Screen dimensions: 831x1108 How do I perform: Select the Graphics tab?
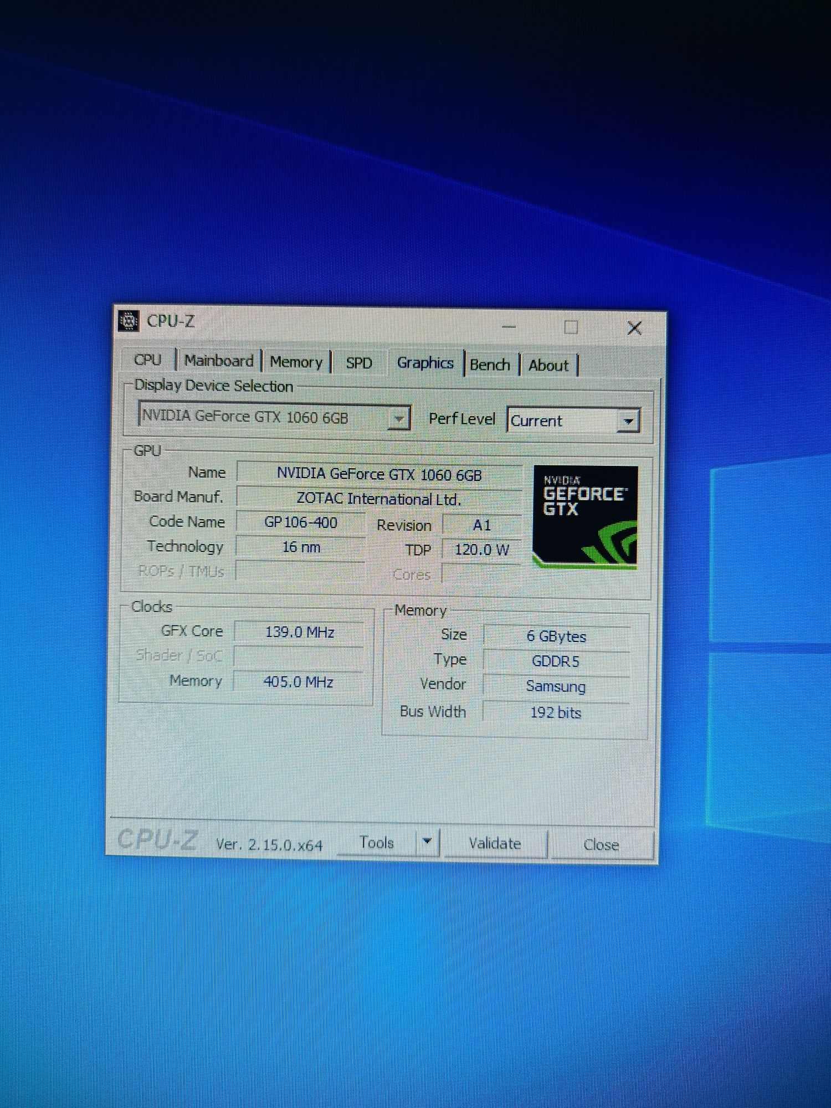point(425,363)
